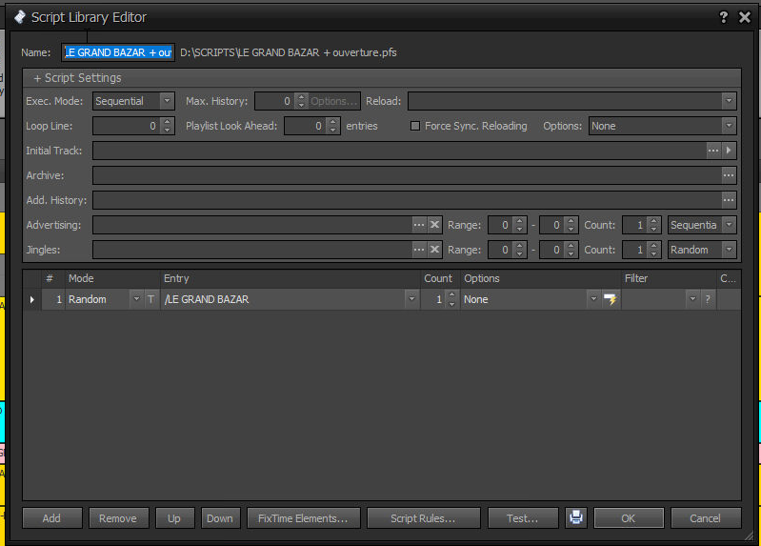
Task: Browse for Initial Track file
Action: [x=712, y=151]
